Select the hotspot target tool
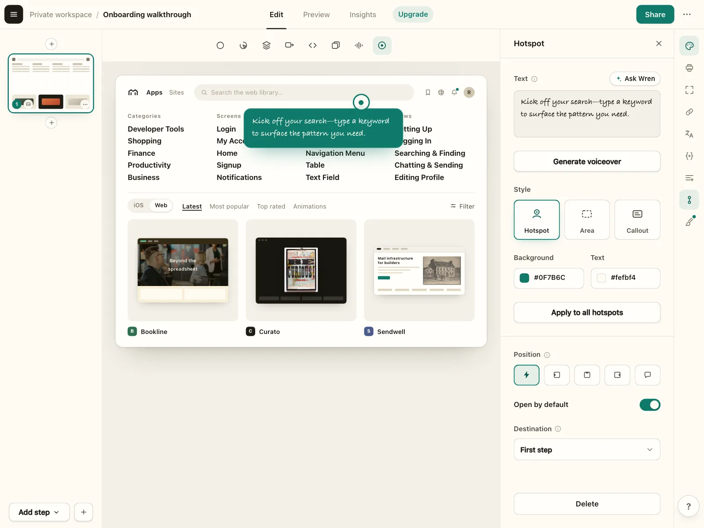704x528 pixels. [x=382, y=45]
